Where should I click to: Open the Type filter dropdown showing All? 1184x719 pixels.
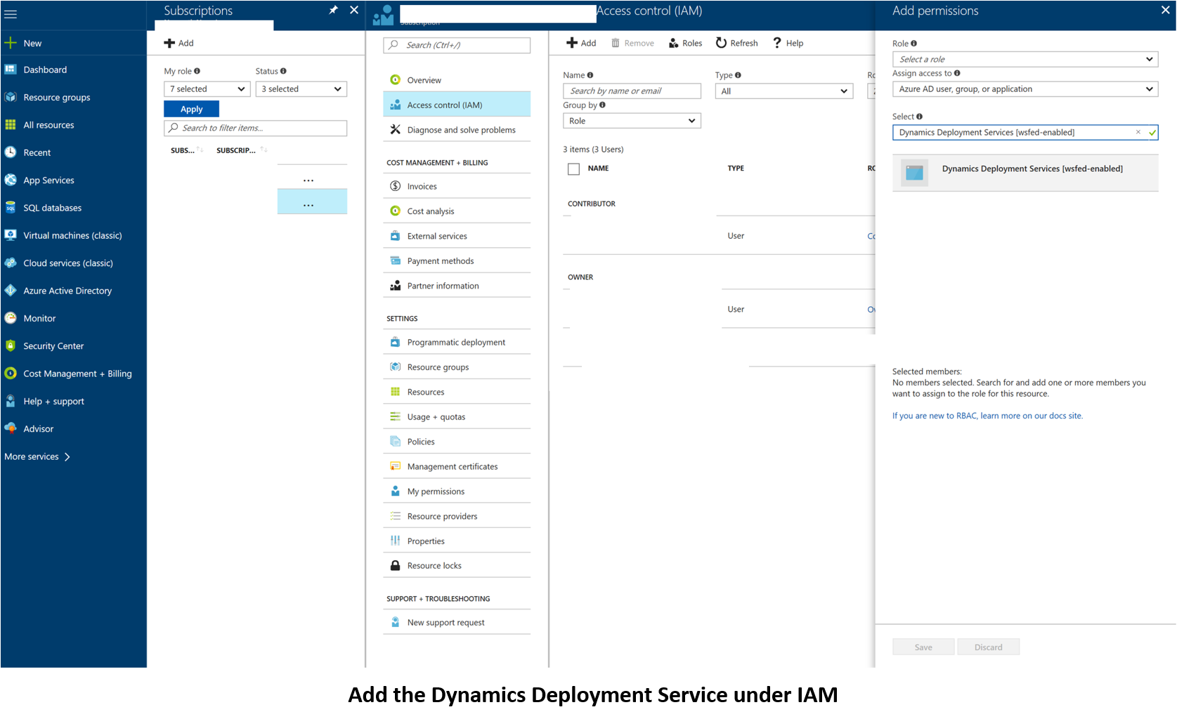tap(783, 91)
